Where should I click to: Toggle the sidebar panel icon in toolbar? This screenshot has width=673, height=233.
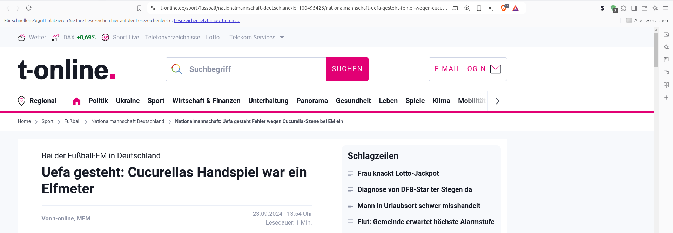(634, 8)
